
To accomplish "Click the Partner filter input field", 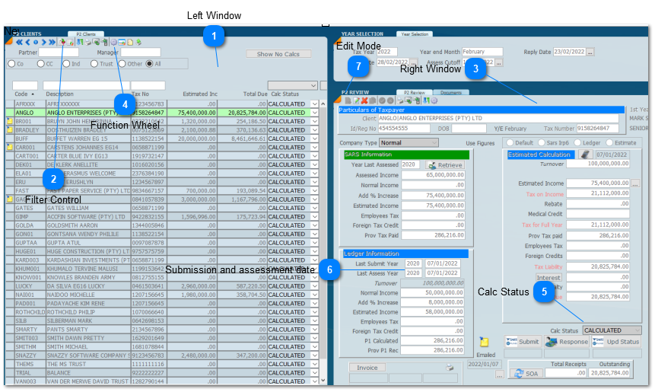I will click(x=59, y=53).
